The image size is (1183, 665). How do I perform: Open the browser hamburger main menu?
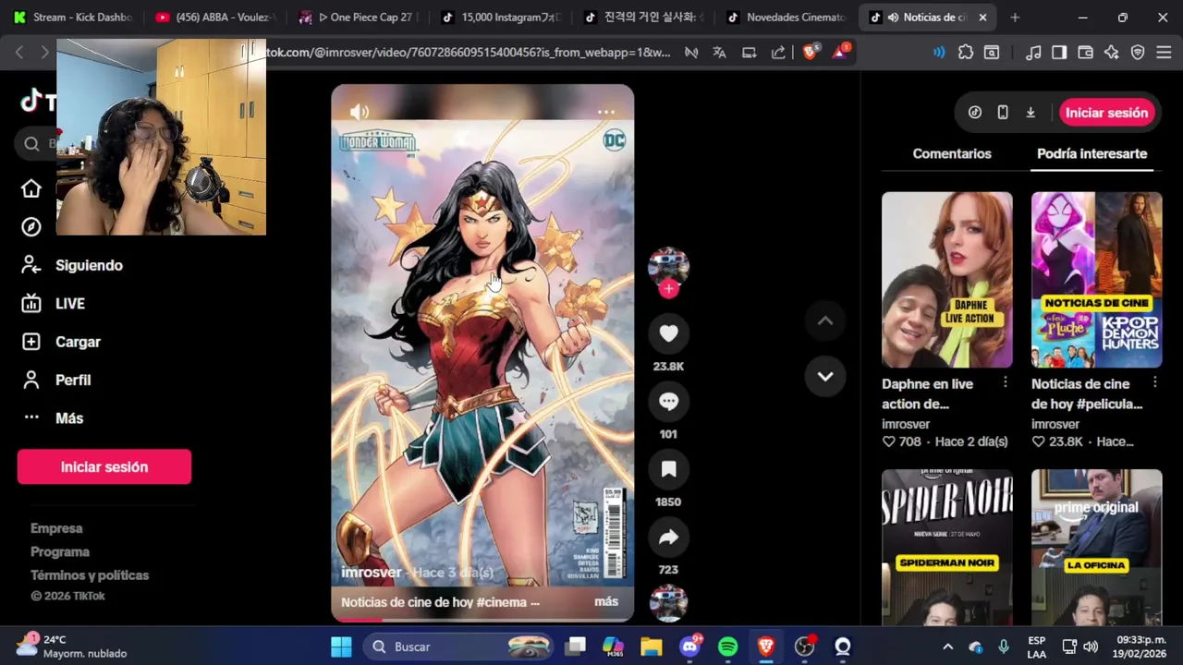[x=1164, y=53]
